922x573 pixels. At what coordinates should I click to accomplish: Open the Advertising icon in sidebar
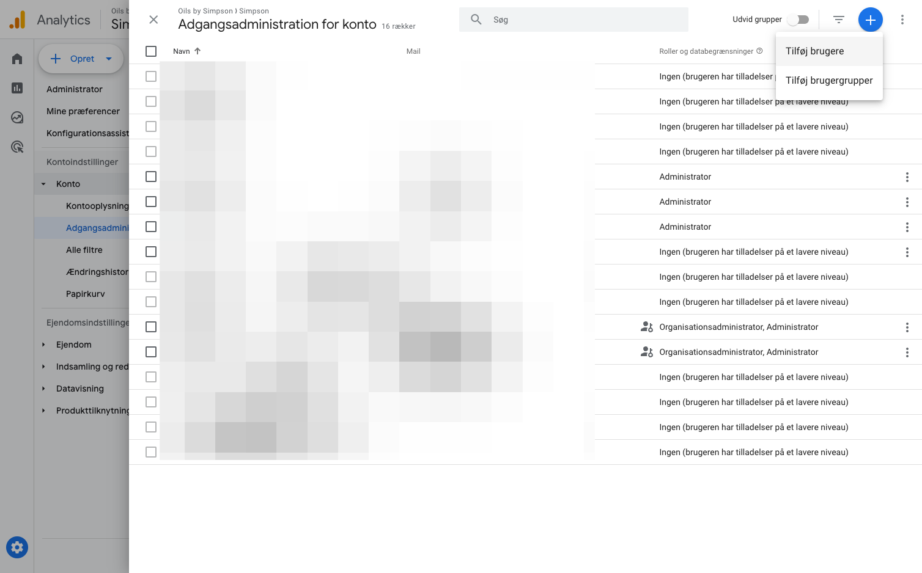[17, 147]
